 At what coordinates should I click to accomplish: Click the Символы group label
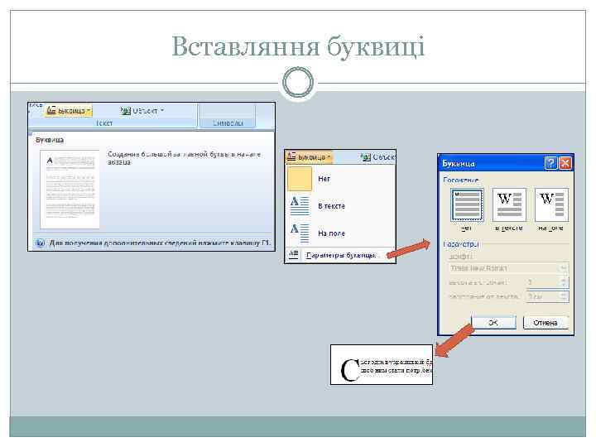click(x=228, y=123)
